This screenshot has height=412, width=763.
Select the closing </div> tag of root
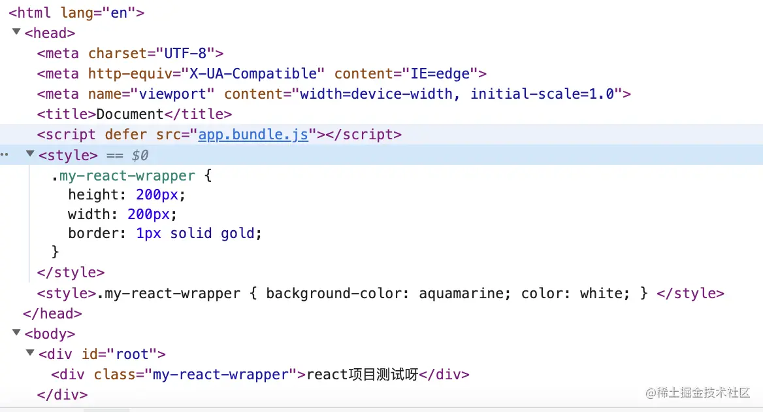62,394
